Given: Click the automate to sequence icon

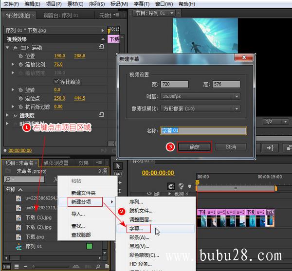Looking at the screenshot, I should (x=89, y=267).
